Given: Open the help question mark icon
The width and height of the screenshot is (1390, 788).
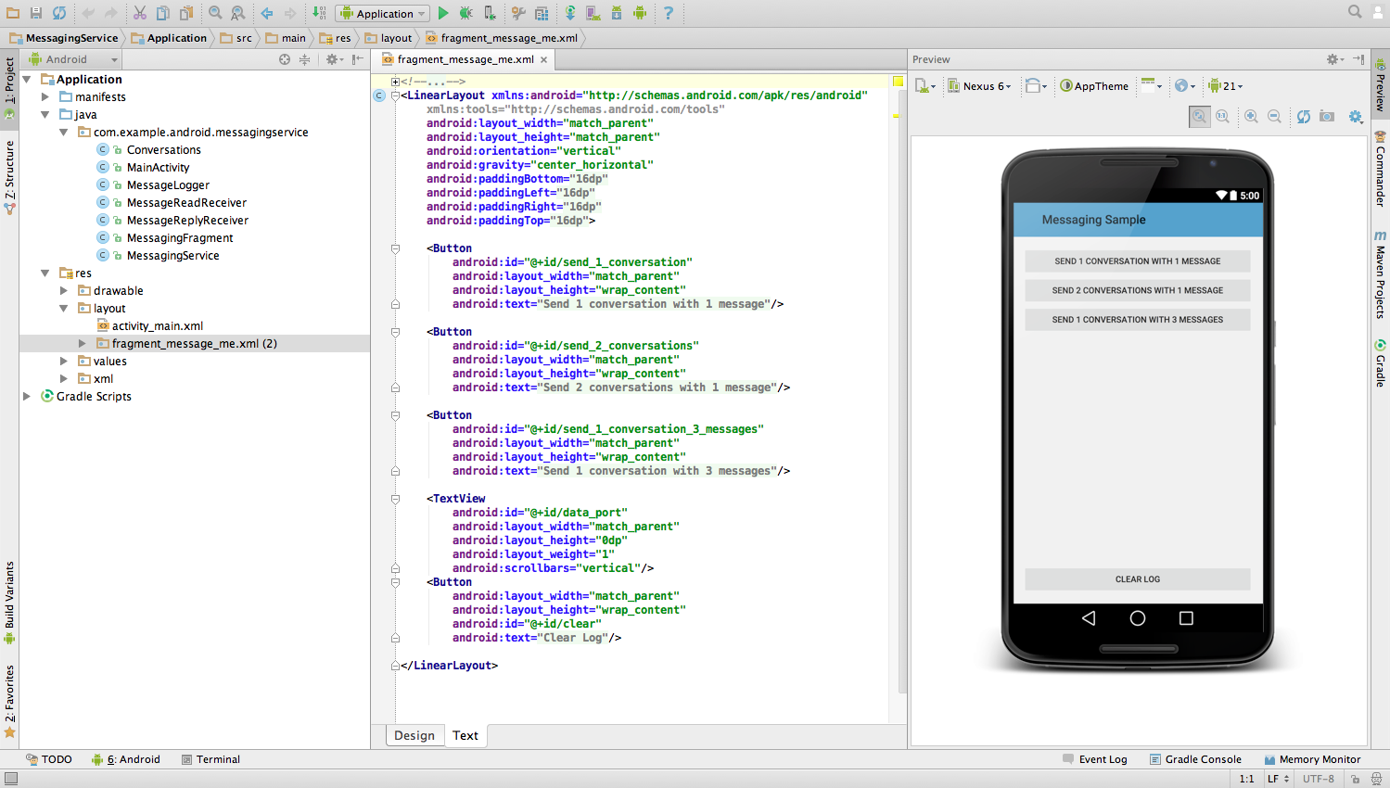Looking at the screenshot, I should click(668, 13).
